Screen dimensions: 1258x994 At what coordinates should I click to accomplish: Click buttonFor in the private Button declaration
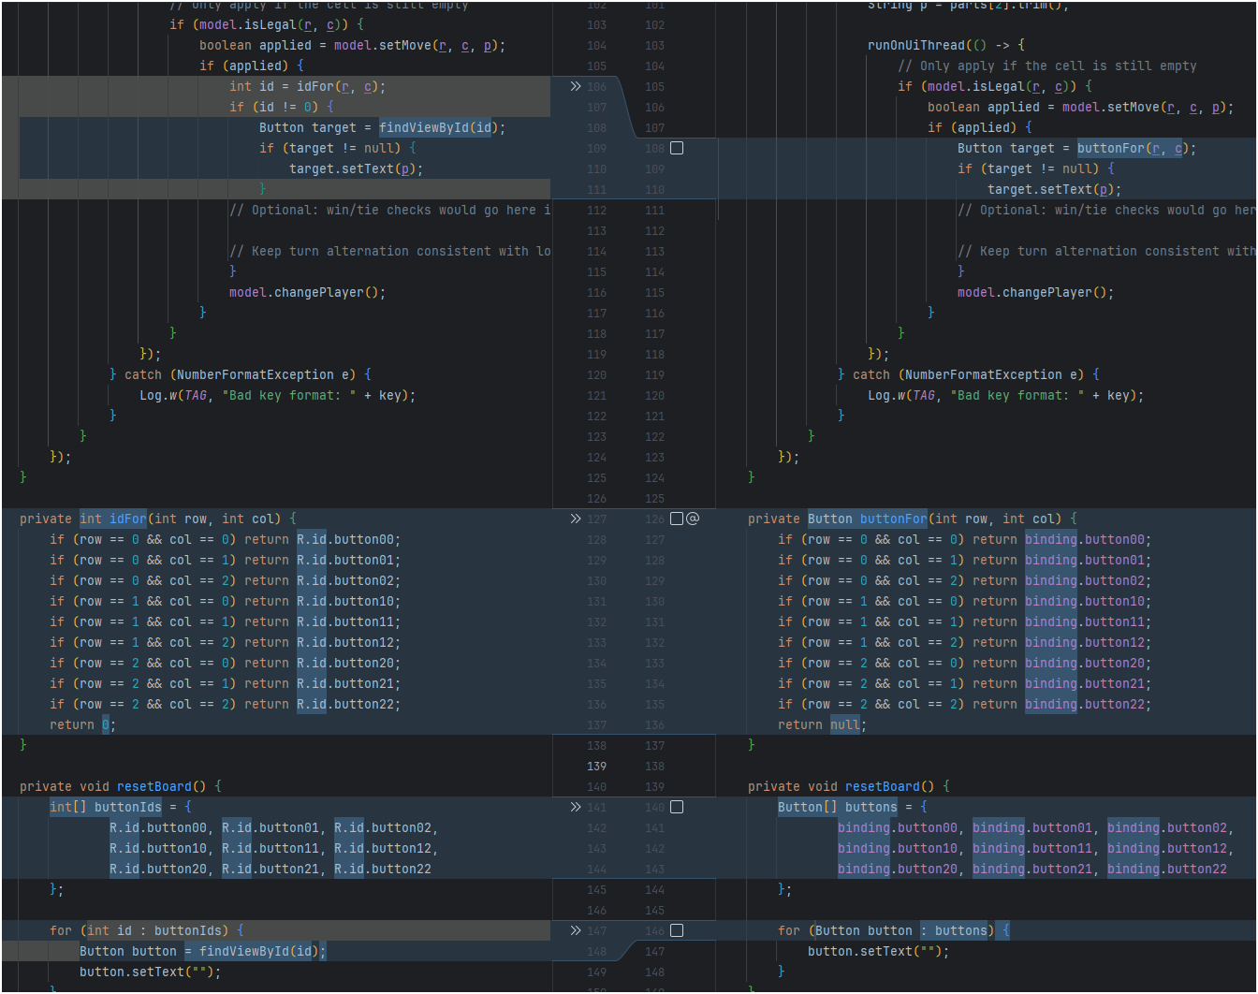click(x=894, y=519)
